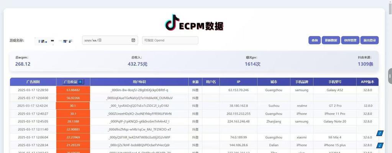The width and height of the screenshot is (392, 153).
Task: Select ad time 2025-03-17 12:45:05 cell
Action: point(33,122)
